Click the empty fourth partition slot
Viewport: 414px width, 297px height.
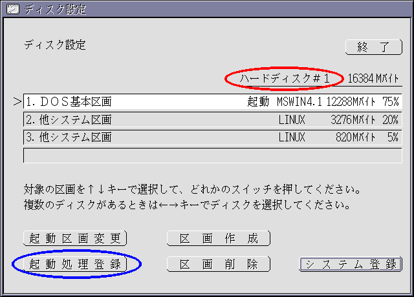click(x=212, y=155)
